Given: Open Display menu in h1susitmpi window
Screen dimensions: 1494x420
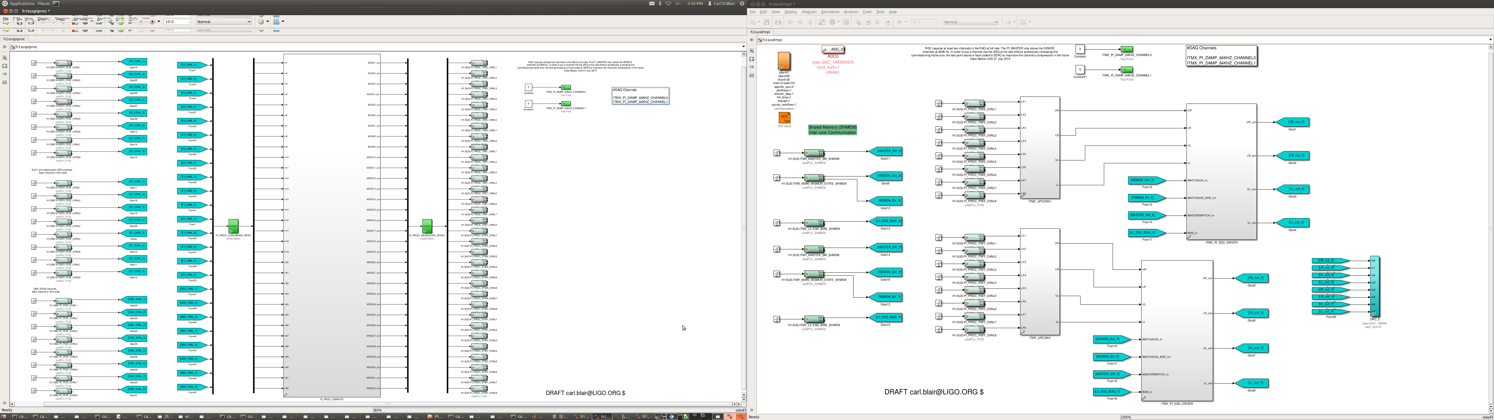Looking at the screenshot, I should [790, 12].
